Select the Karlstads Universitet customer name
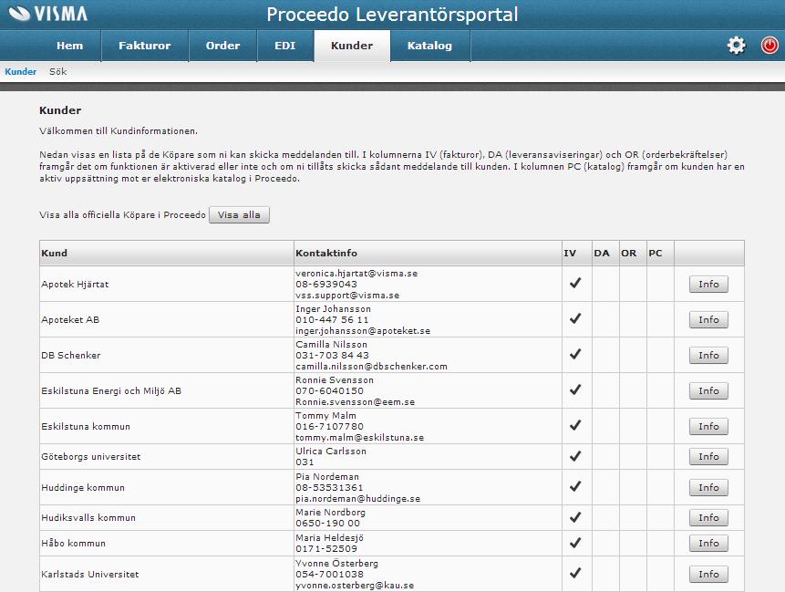The width and height of the screenshot is (785, 592). click(90, 574)
